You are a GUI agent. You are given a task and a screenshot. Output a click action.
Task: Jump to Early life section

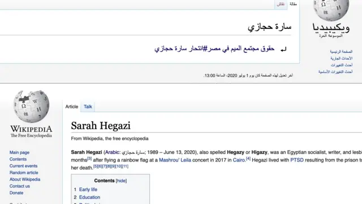(88, 189)
